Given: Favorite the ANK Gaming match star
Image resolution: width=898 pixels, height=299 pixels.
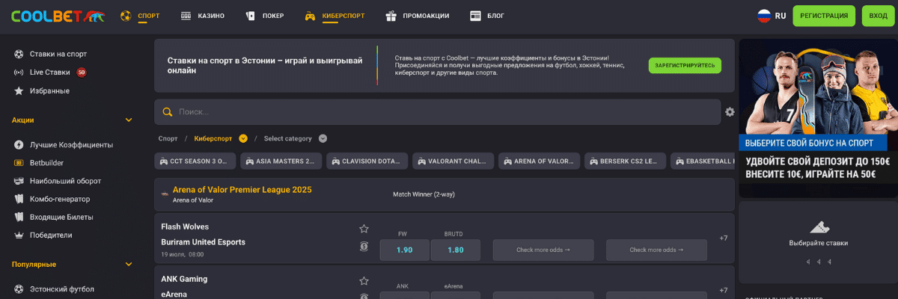Looking at the screenshot, I should pos(364,281).
